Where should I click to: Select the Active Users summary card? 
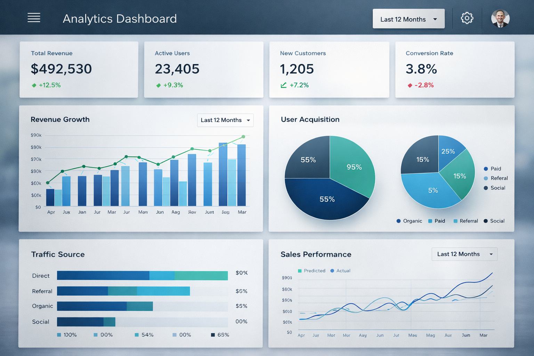[204, 69]
